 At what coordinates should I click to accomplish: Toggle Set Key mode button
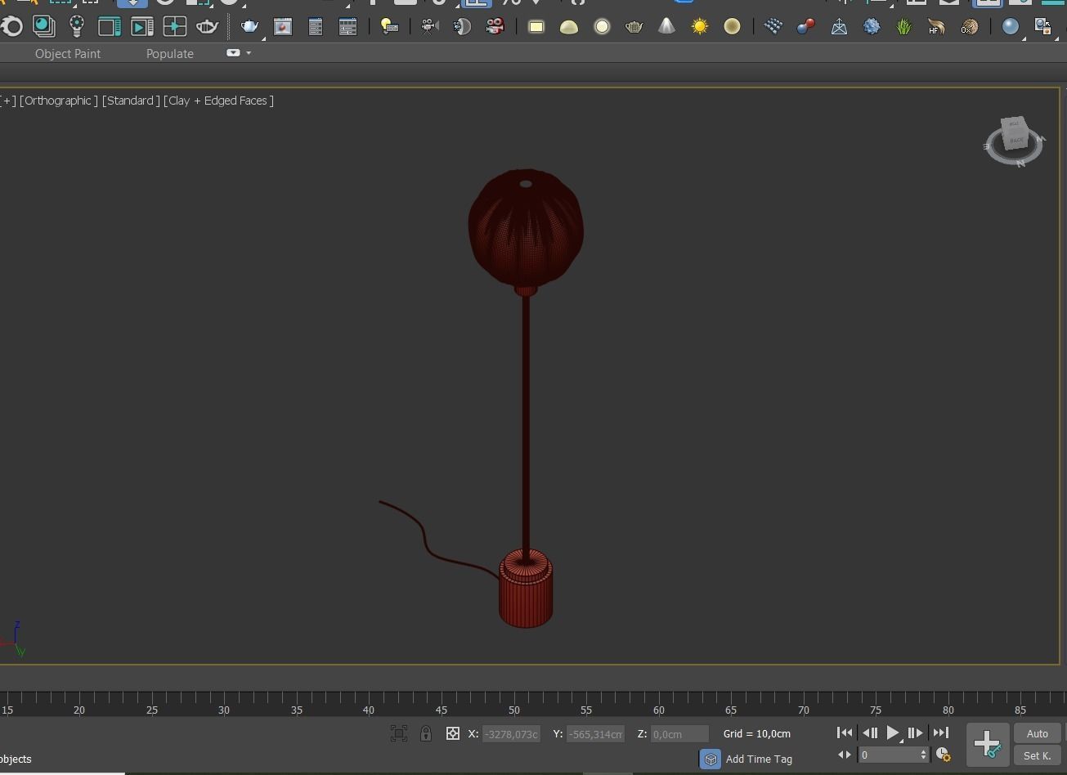pos(1037,755)
